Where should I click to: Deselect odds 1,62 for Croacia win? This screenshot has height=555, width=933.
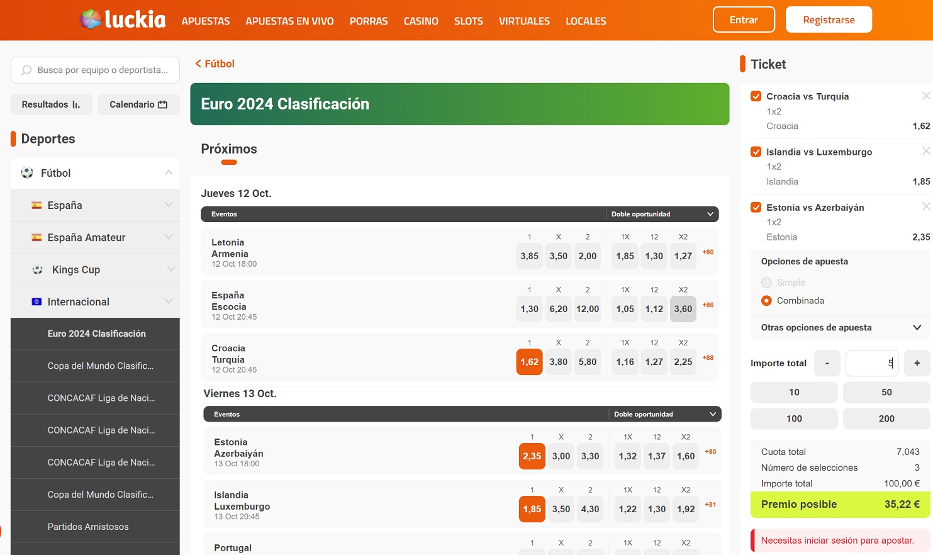click(529, 362)
